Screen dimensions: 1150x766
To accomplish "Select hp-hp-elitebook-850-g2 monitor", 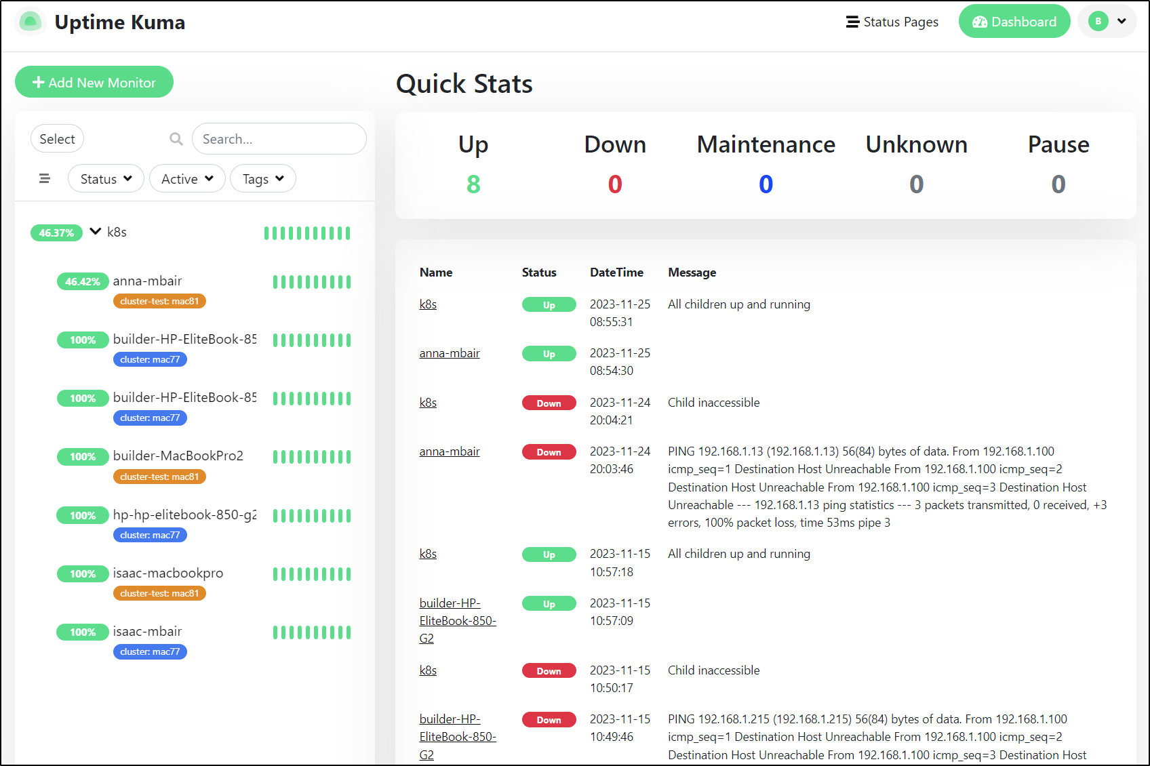I will [185, 515].
